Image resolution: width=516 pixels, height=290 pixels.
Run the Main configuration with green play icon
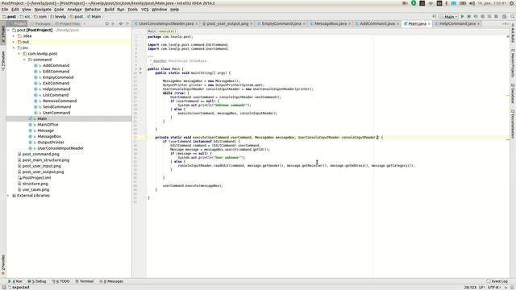(x=462, y=16)
